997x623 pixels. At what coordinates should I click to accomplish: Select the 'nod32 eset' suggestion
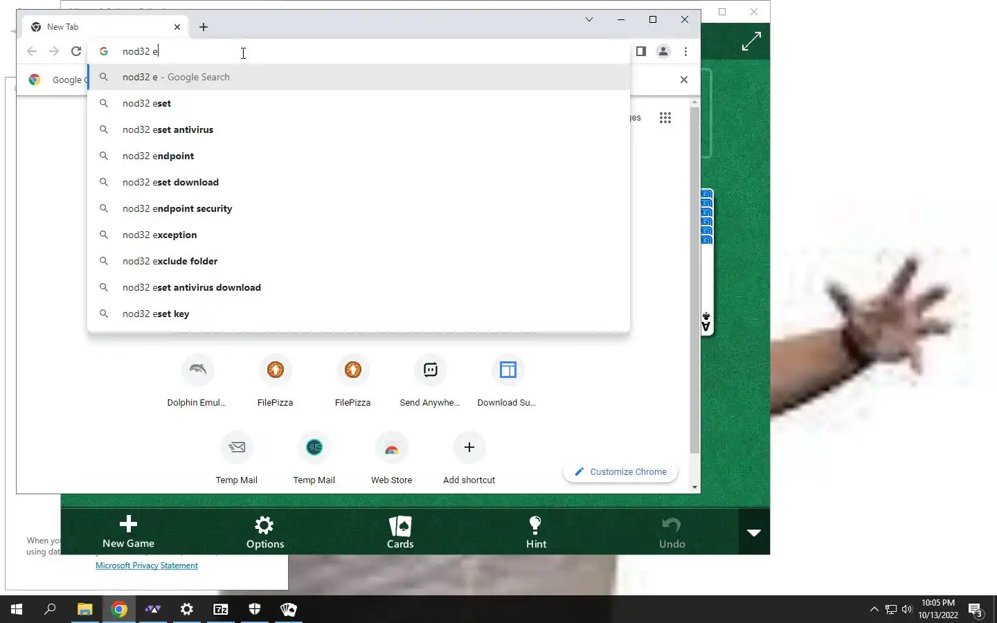click(x=359, y=103)
